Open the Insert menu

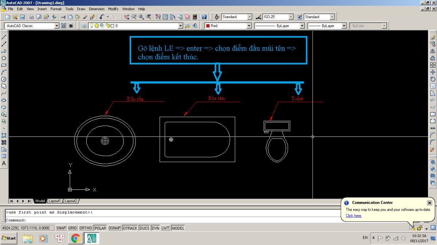tap(42, 9)
